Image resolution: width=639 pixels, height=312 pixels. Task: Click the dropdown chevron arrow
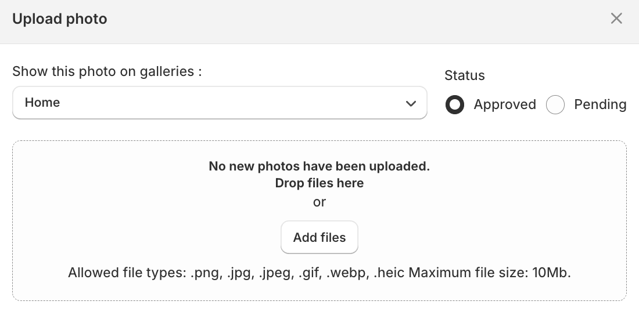coord(411,103)
